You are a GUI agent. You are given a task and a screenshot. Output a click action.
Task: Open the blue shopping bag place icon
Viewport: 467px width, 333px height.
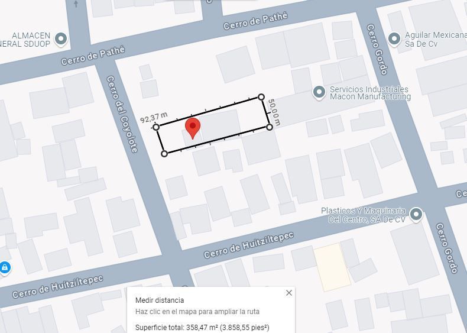[4, 268]
